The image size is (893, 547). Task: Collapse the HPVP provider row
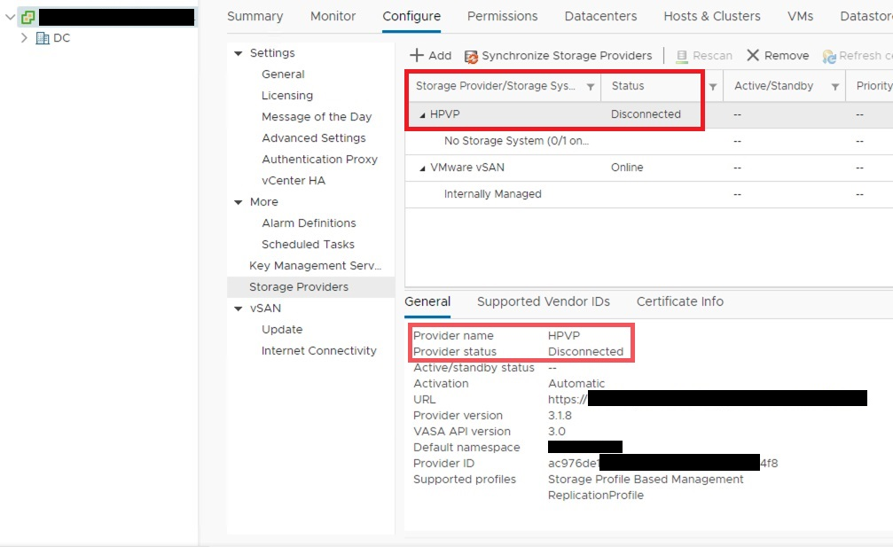pyautogui.click(x=422, y=114)
